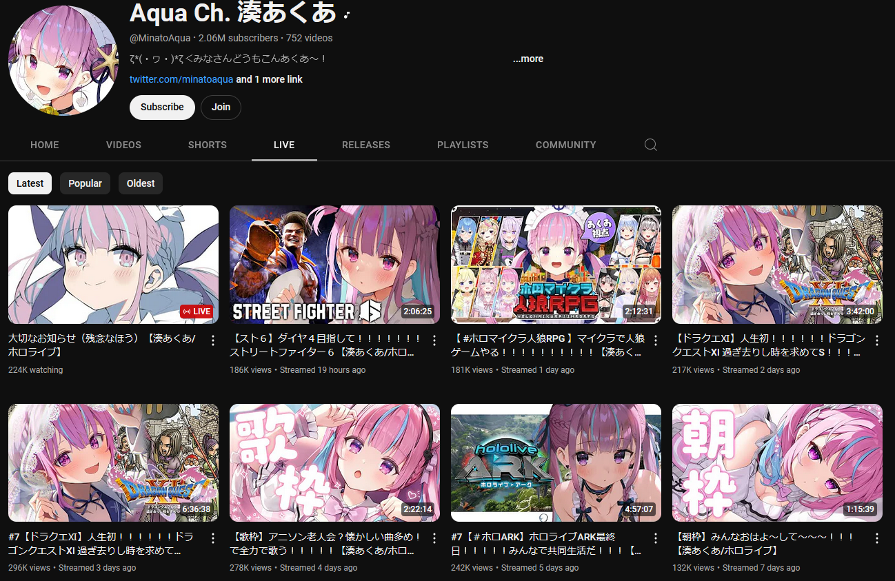Go to the SHORTS tab

coord(208,145)
